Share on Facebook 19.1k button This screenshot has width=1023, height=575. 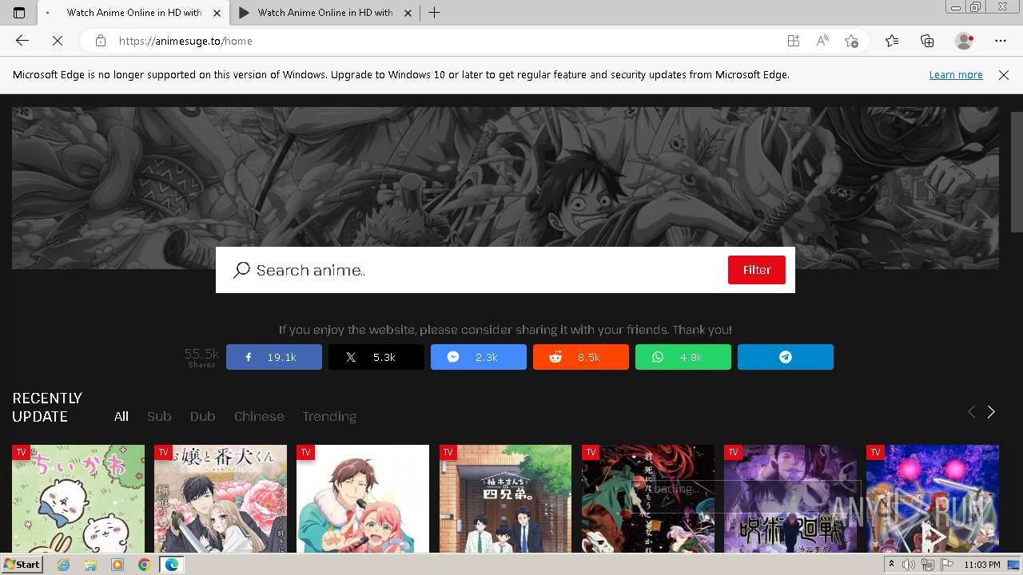pos(274,357)
